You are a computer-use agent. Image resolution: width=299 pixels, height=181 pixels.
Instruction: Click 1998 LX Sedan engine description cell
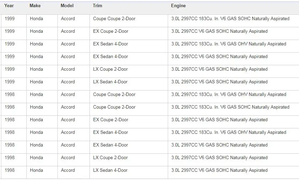coord(233,172)
